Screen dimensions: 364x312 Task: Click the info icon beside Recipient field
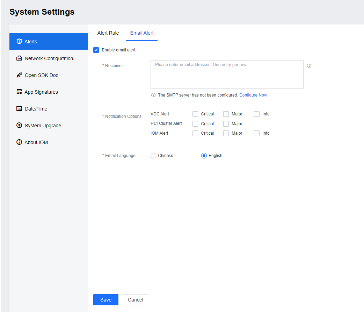(309, 66)
